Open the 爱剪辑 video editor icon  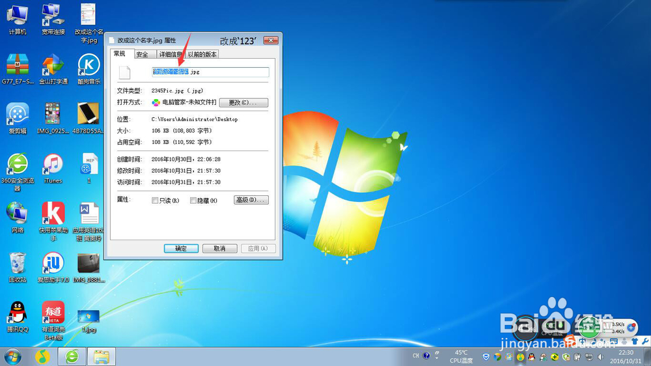(x=18, y=119)
